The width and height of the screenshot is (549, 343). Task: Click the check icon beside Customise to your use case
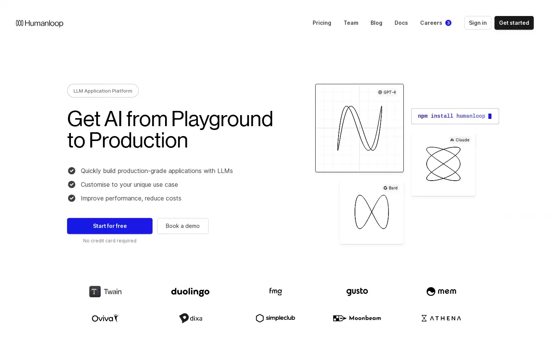coord(72,184)
